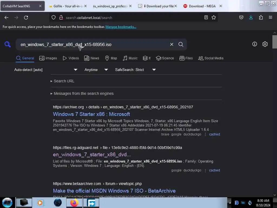The image size is (277, 208).
Task: Select the Videos search category
Action: click(71, 58)
